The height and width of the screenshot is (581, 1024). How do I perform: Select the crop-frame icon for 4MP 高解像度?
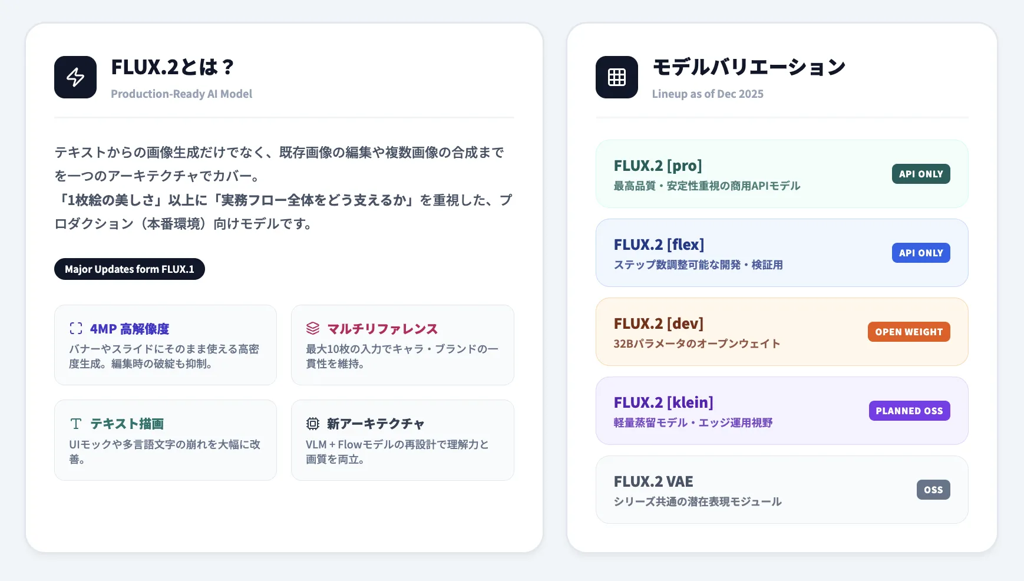(75, 328)
